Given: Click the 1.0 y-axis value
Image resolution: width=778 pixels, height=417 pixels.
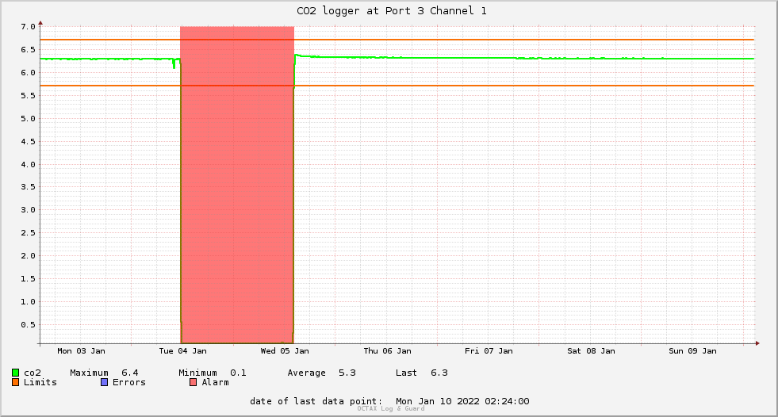Looking at the screenshot, I should pos(29,302).
